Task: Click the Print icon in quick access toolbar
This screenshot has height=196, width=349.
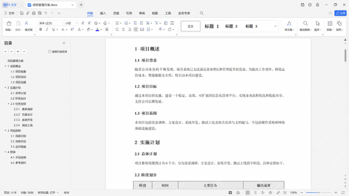Action: point(33,14)
